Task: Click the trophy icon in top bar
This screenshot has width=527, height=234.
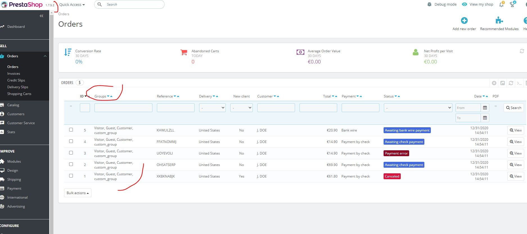Action: click(x=512, y=4)
